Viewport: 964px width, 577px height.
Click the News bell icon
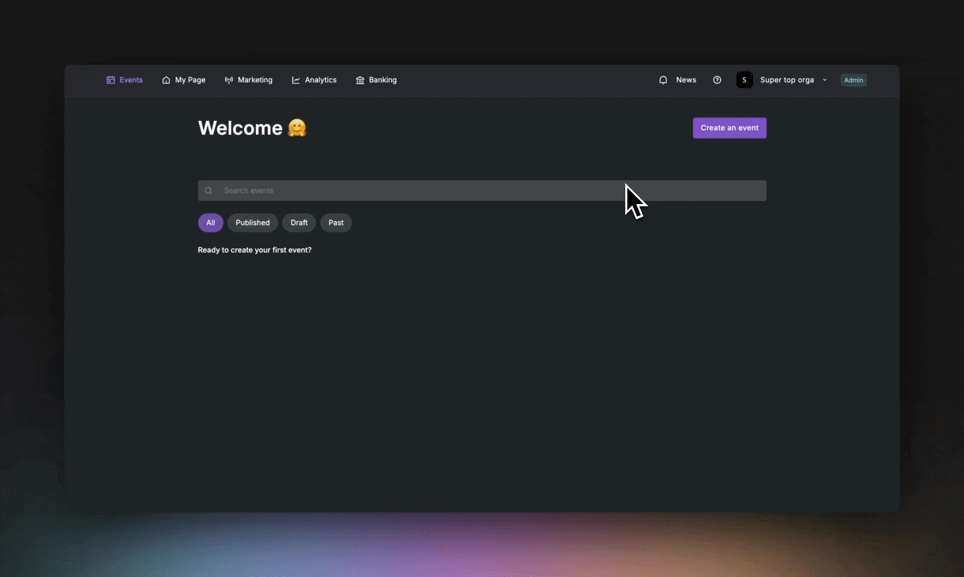point(663,80)
